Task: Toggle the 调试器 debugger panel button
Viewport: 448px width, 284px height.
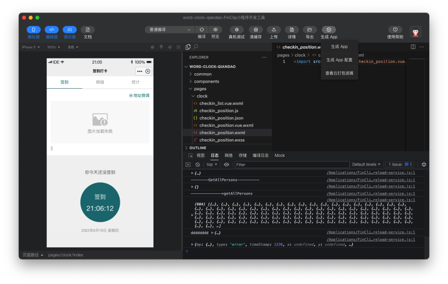Action: click(x=70, y=30)
